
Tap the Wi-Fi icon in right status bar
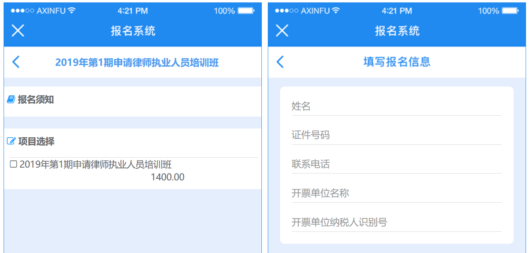click(336, 11)
